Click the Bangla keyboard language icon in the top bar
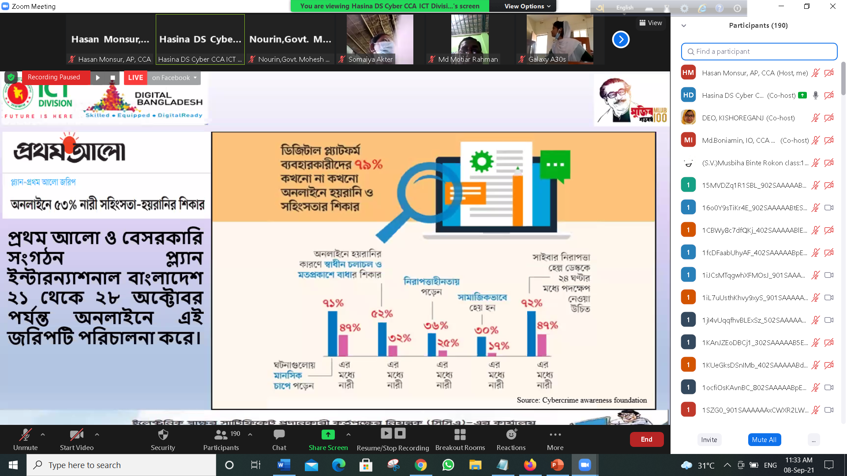 coord(600,8)
